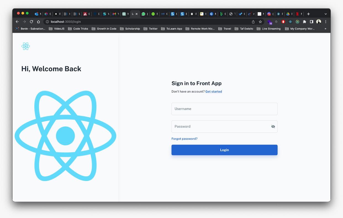Open the Chrome profile avatar
Viewport: 343px width, 218px height.
318,22
